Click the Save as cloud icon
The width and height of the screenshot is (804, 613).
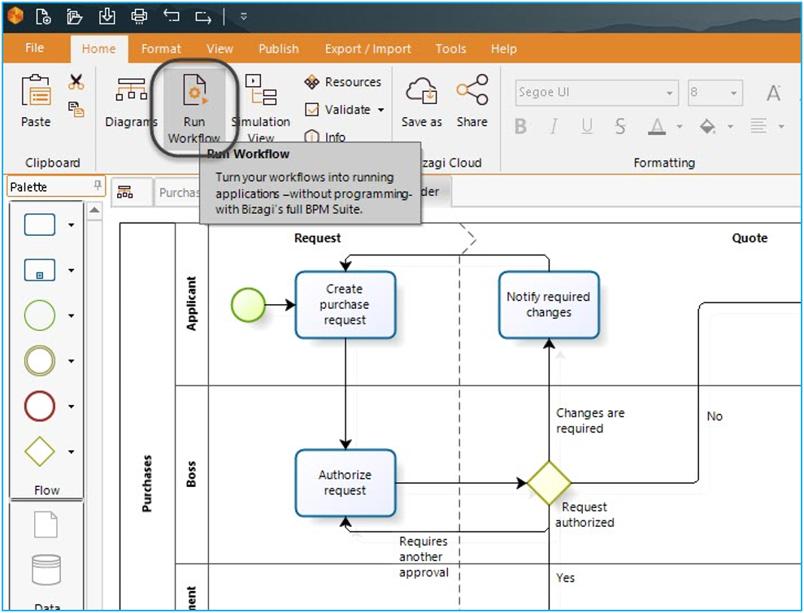pyautogui.click(x=421, y=92)
